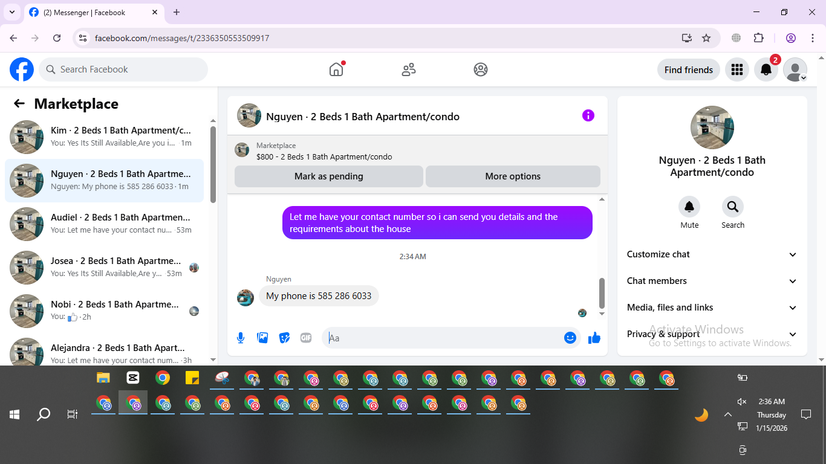Click the Find friends button
The image size is (826, 464).
688,69
